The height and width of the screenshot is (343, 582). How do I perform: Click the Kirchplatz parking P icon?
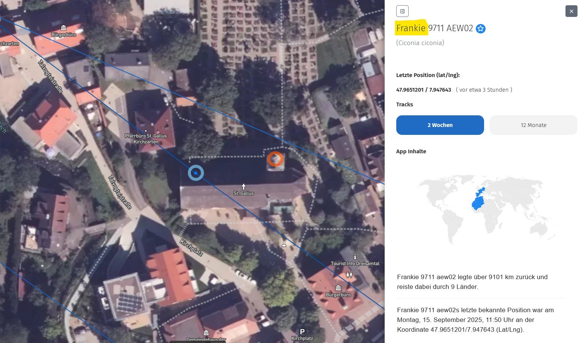coord(302,331)
